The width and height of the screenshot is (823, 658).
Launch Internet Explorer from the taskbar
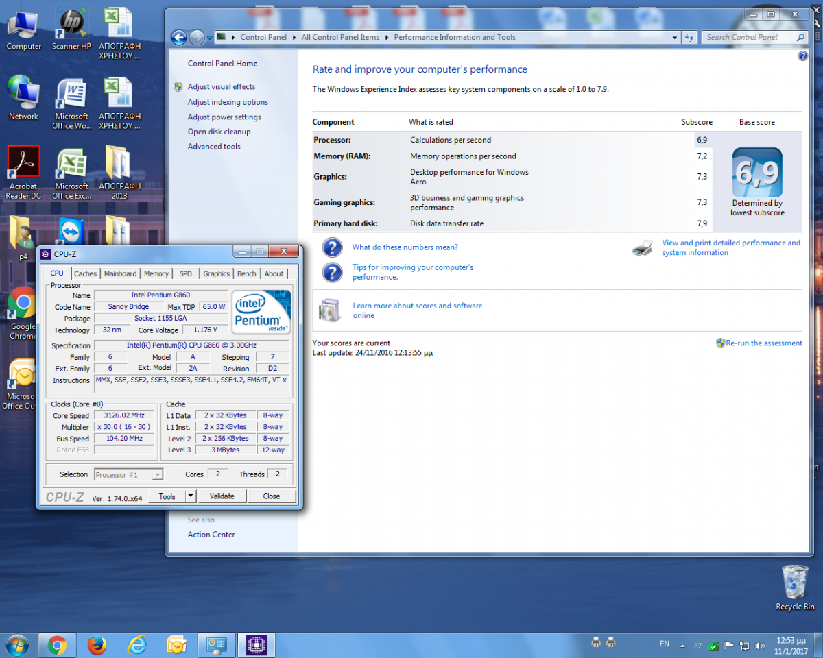tap(137, 645)
